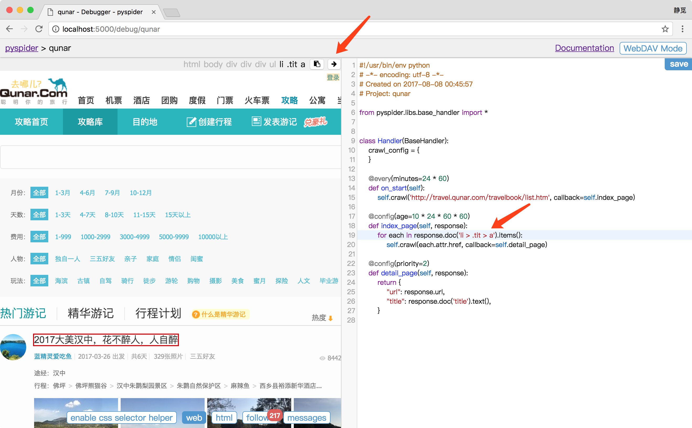
Task: Filter by play style 摄影
Action: 215,281
